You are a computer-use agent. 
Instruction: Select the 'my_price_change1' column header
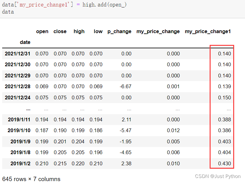pos(208,32)
